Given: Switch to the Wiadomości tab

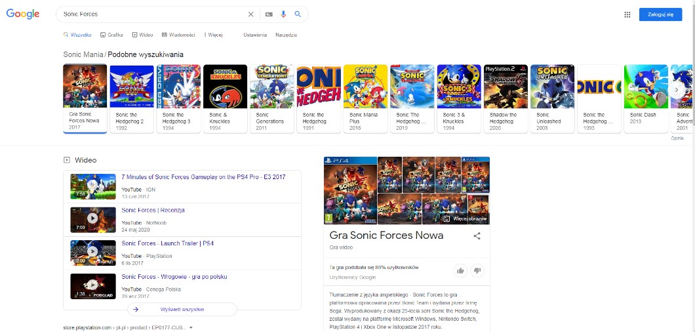Looking at the screenshot, I should coord(178,35).
